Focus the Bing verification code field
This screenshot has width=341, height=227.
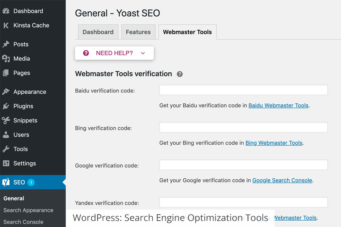tap(243, 127)
